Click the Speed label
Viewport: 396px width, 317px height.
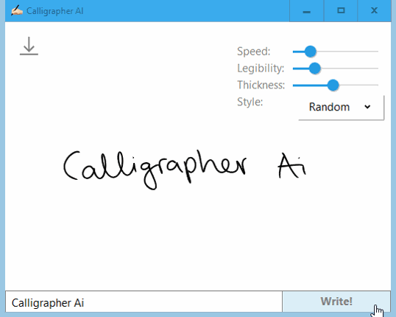pyautogui.click(x=253, y=52)
